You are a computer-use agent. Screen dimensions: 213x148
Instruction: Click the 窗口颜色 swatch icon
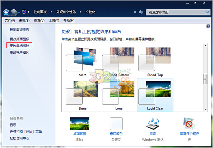[x=116, y=124]
